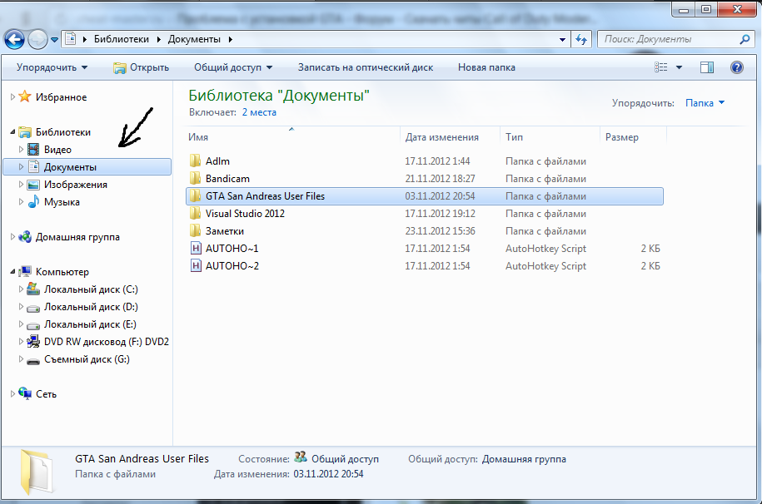Select the Bandicam folder
Viewport: 762px width, 504px height.
[x=227, y=179]
